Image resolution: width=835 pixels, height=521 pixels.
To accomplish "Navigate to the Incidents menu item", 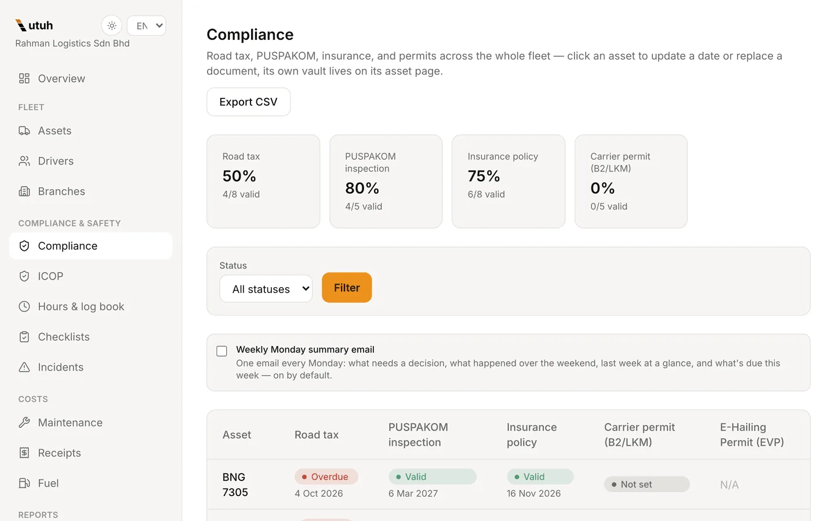I will 91,367.
